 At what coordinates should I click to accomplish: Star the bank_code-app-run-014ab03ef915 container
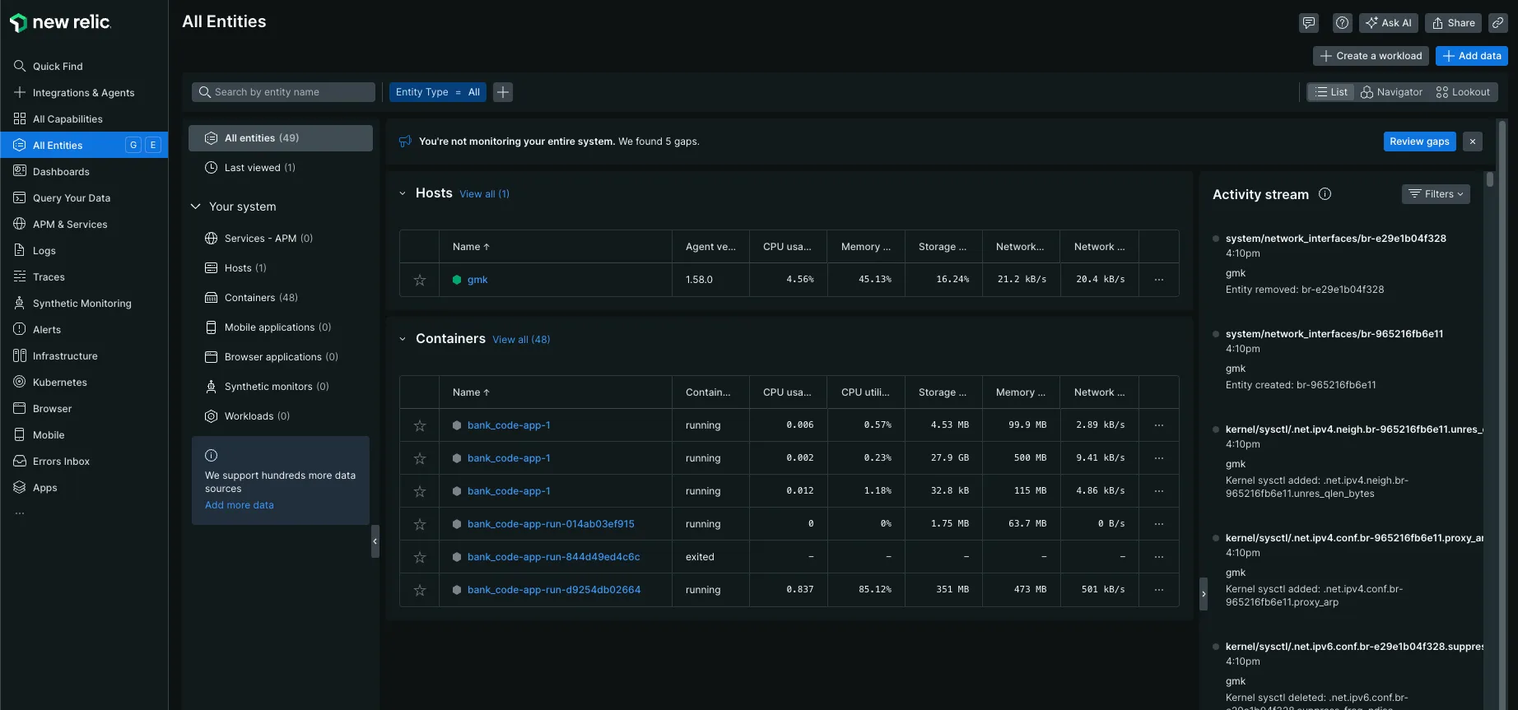coord(420,524)
